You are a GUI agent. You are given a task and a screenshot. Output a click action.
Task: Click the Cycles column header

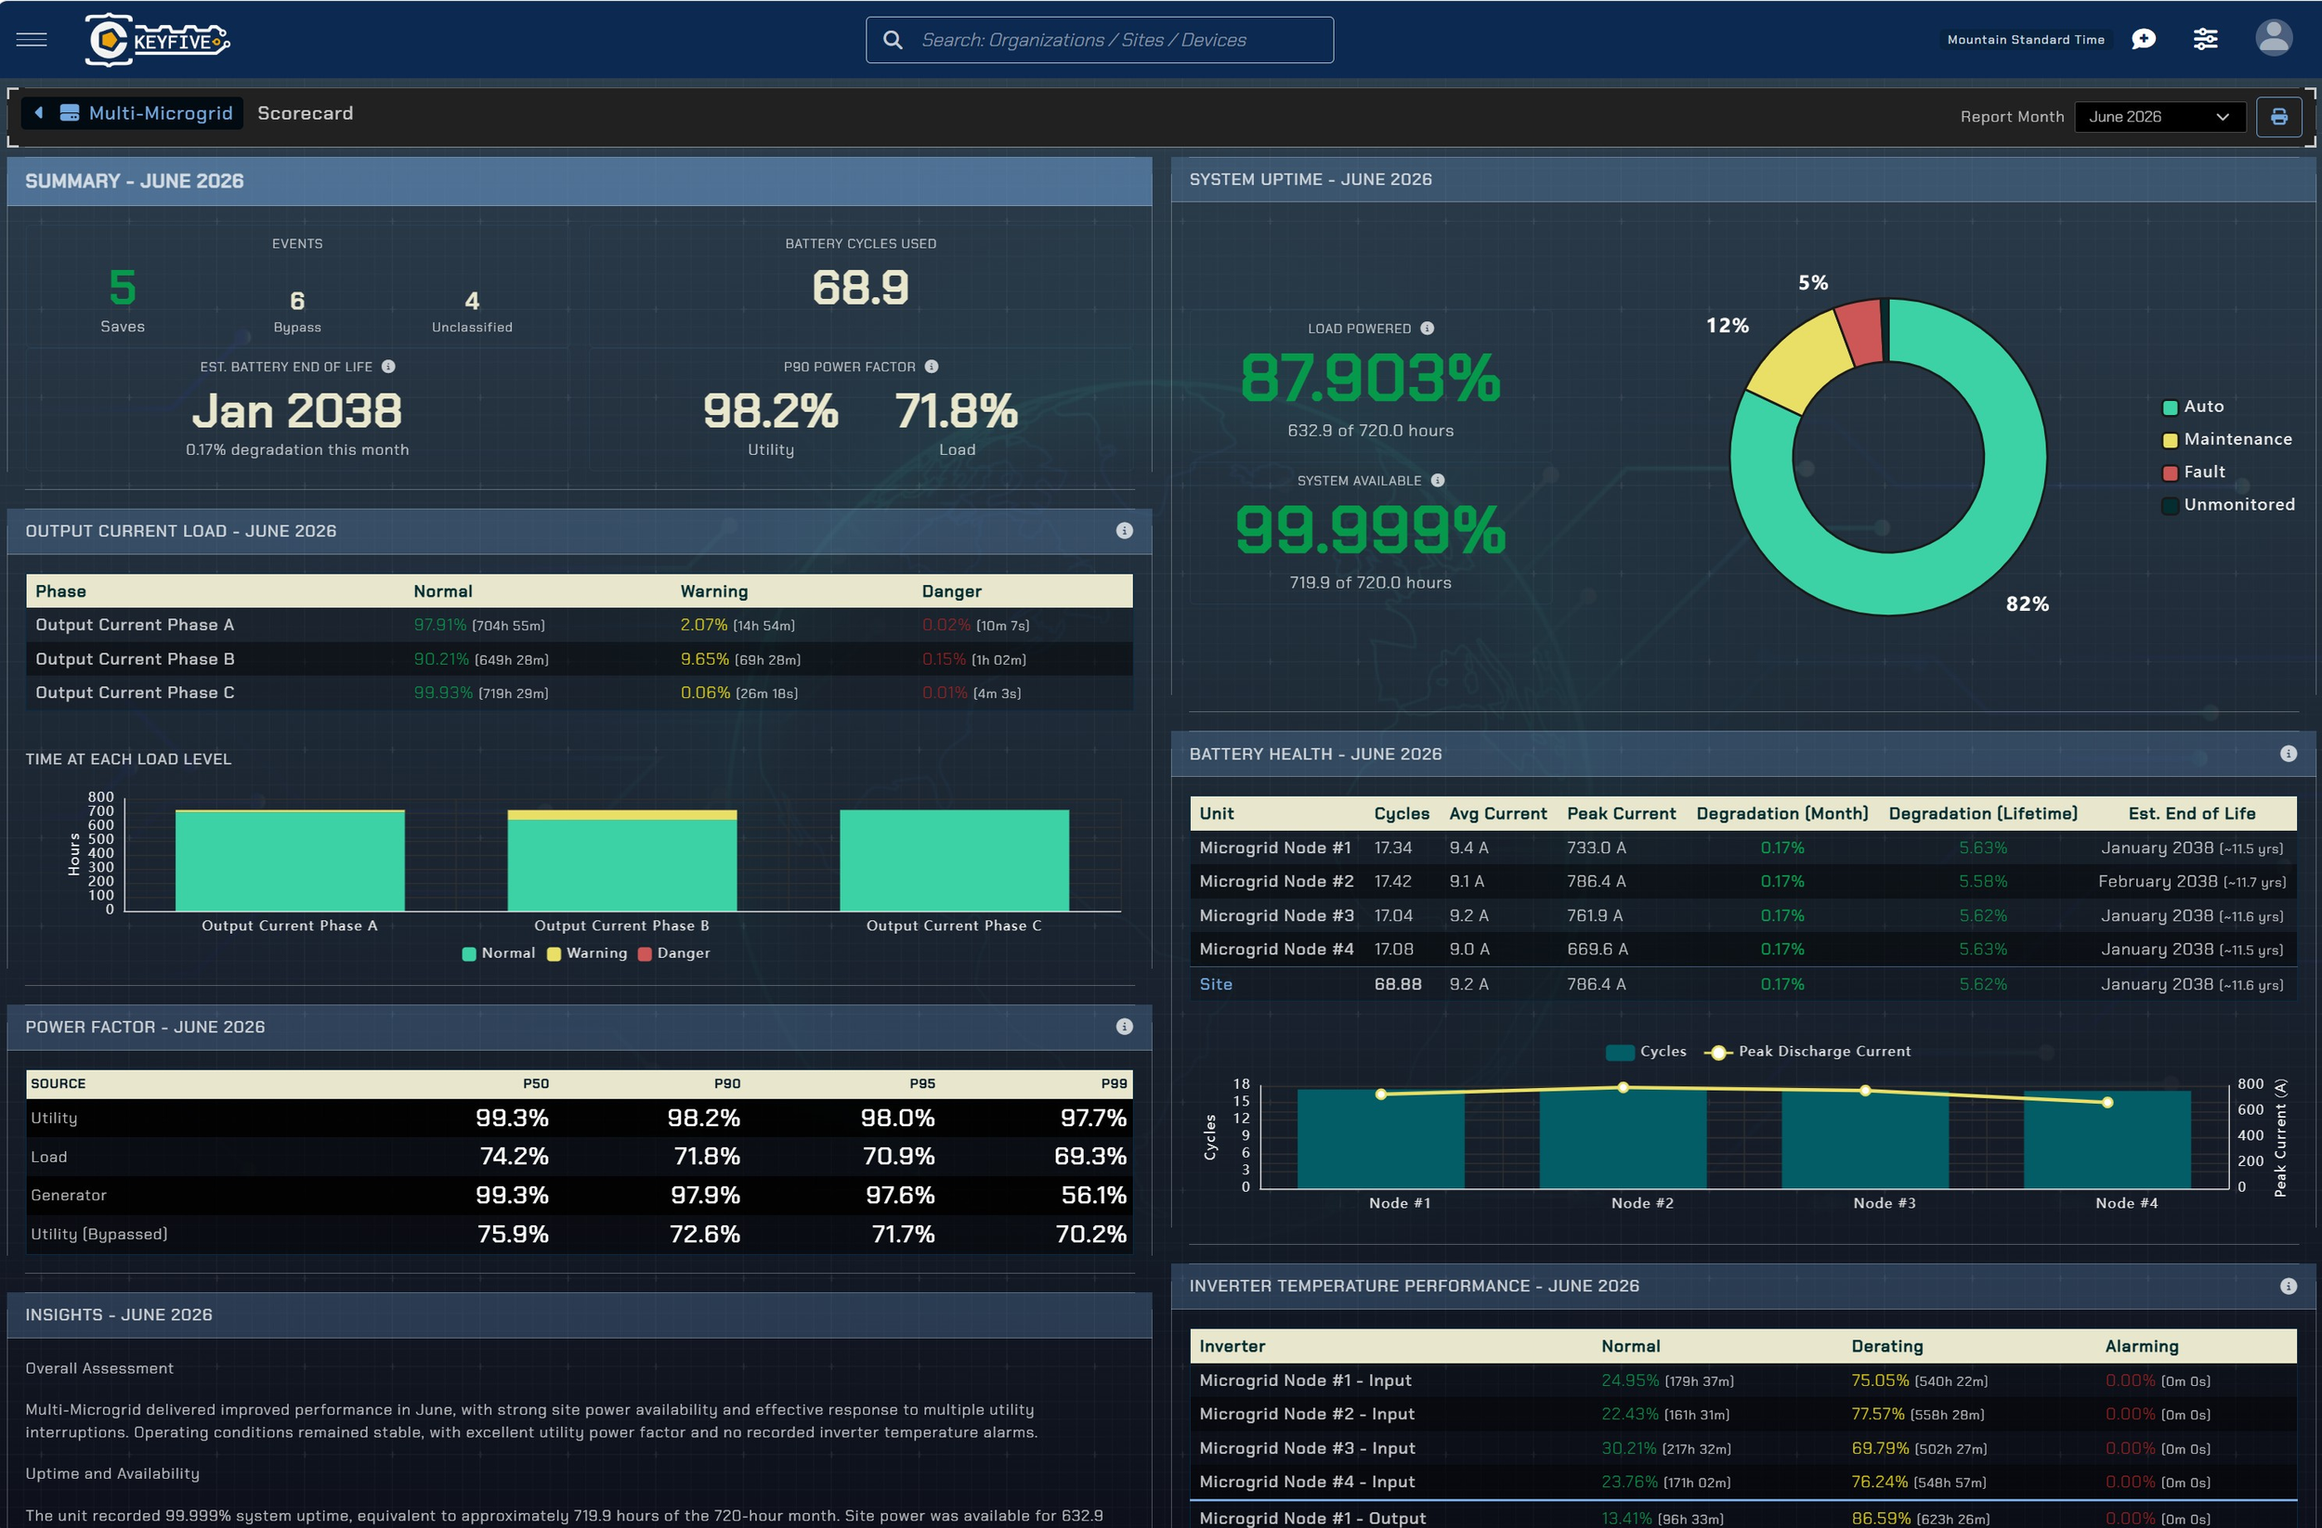(x=1402, y=814)
